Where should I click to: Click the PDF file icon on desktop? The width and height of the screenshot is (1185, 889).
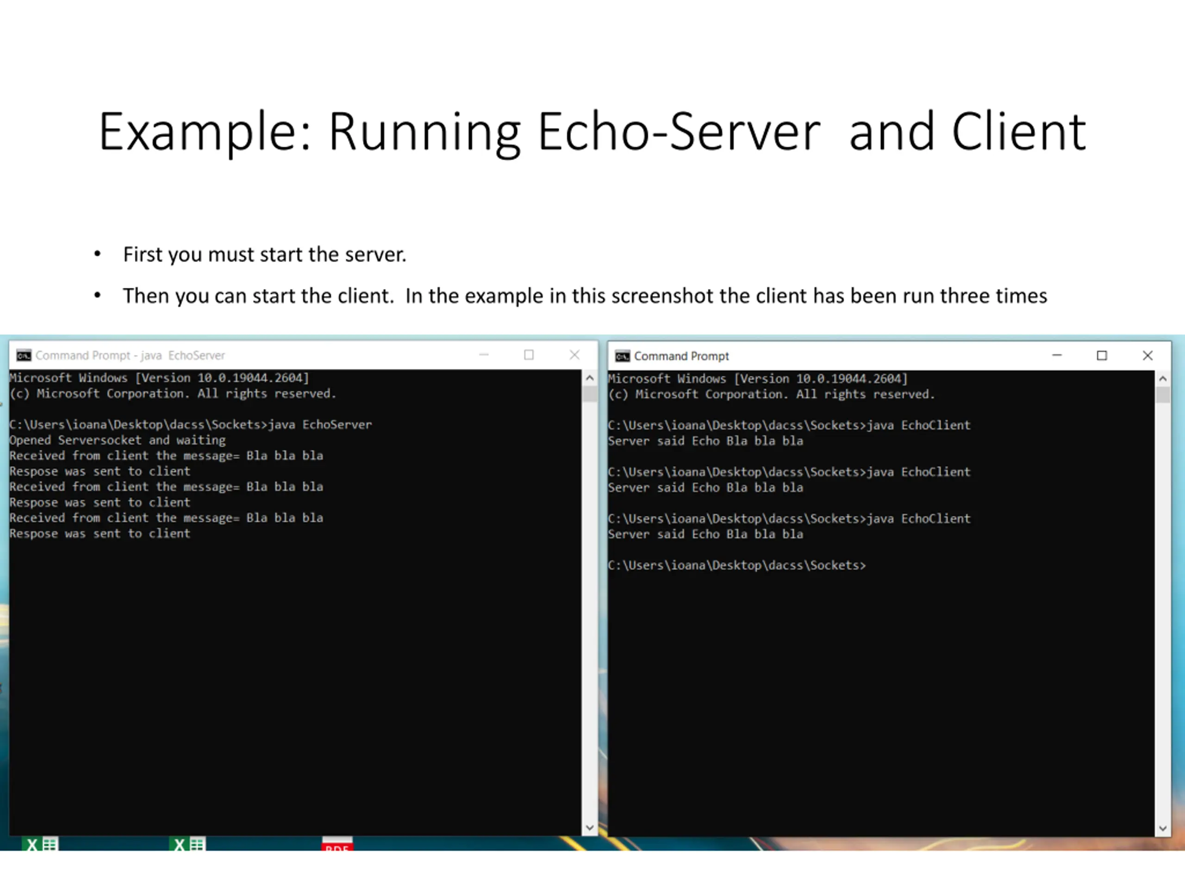(337, 844)
